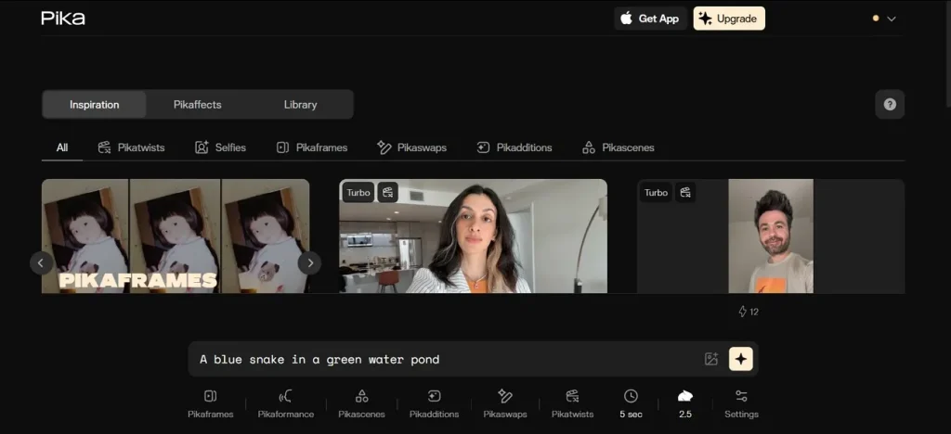This screenshot has height=434, width=951.
Task: Click the lightning credits counter showing 12
Action: coord(748,312)
